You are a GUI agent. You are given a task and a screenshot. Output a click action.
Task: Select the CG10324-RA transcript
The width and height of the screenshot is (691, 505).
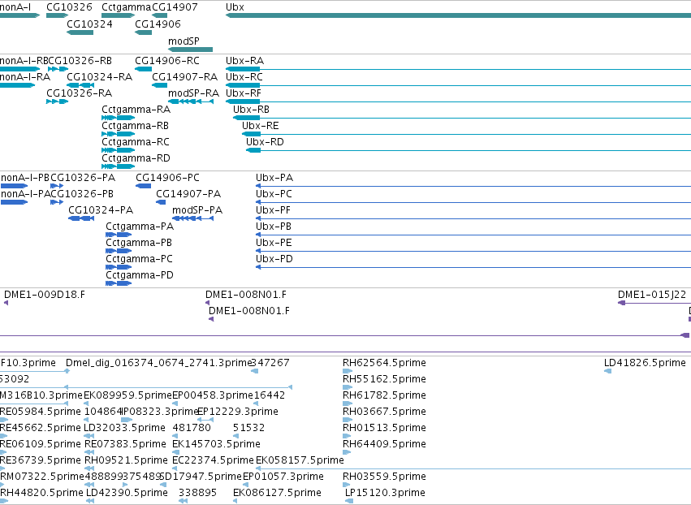(80, 85)
